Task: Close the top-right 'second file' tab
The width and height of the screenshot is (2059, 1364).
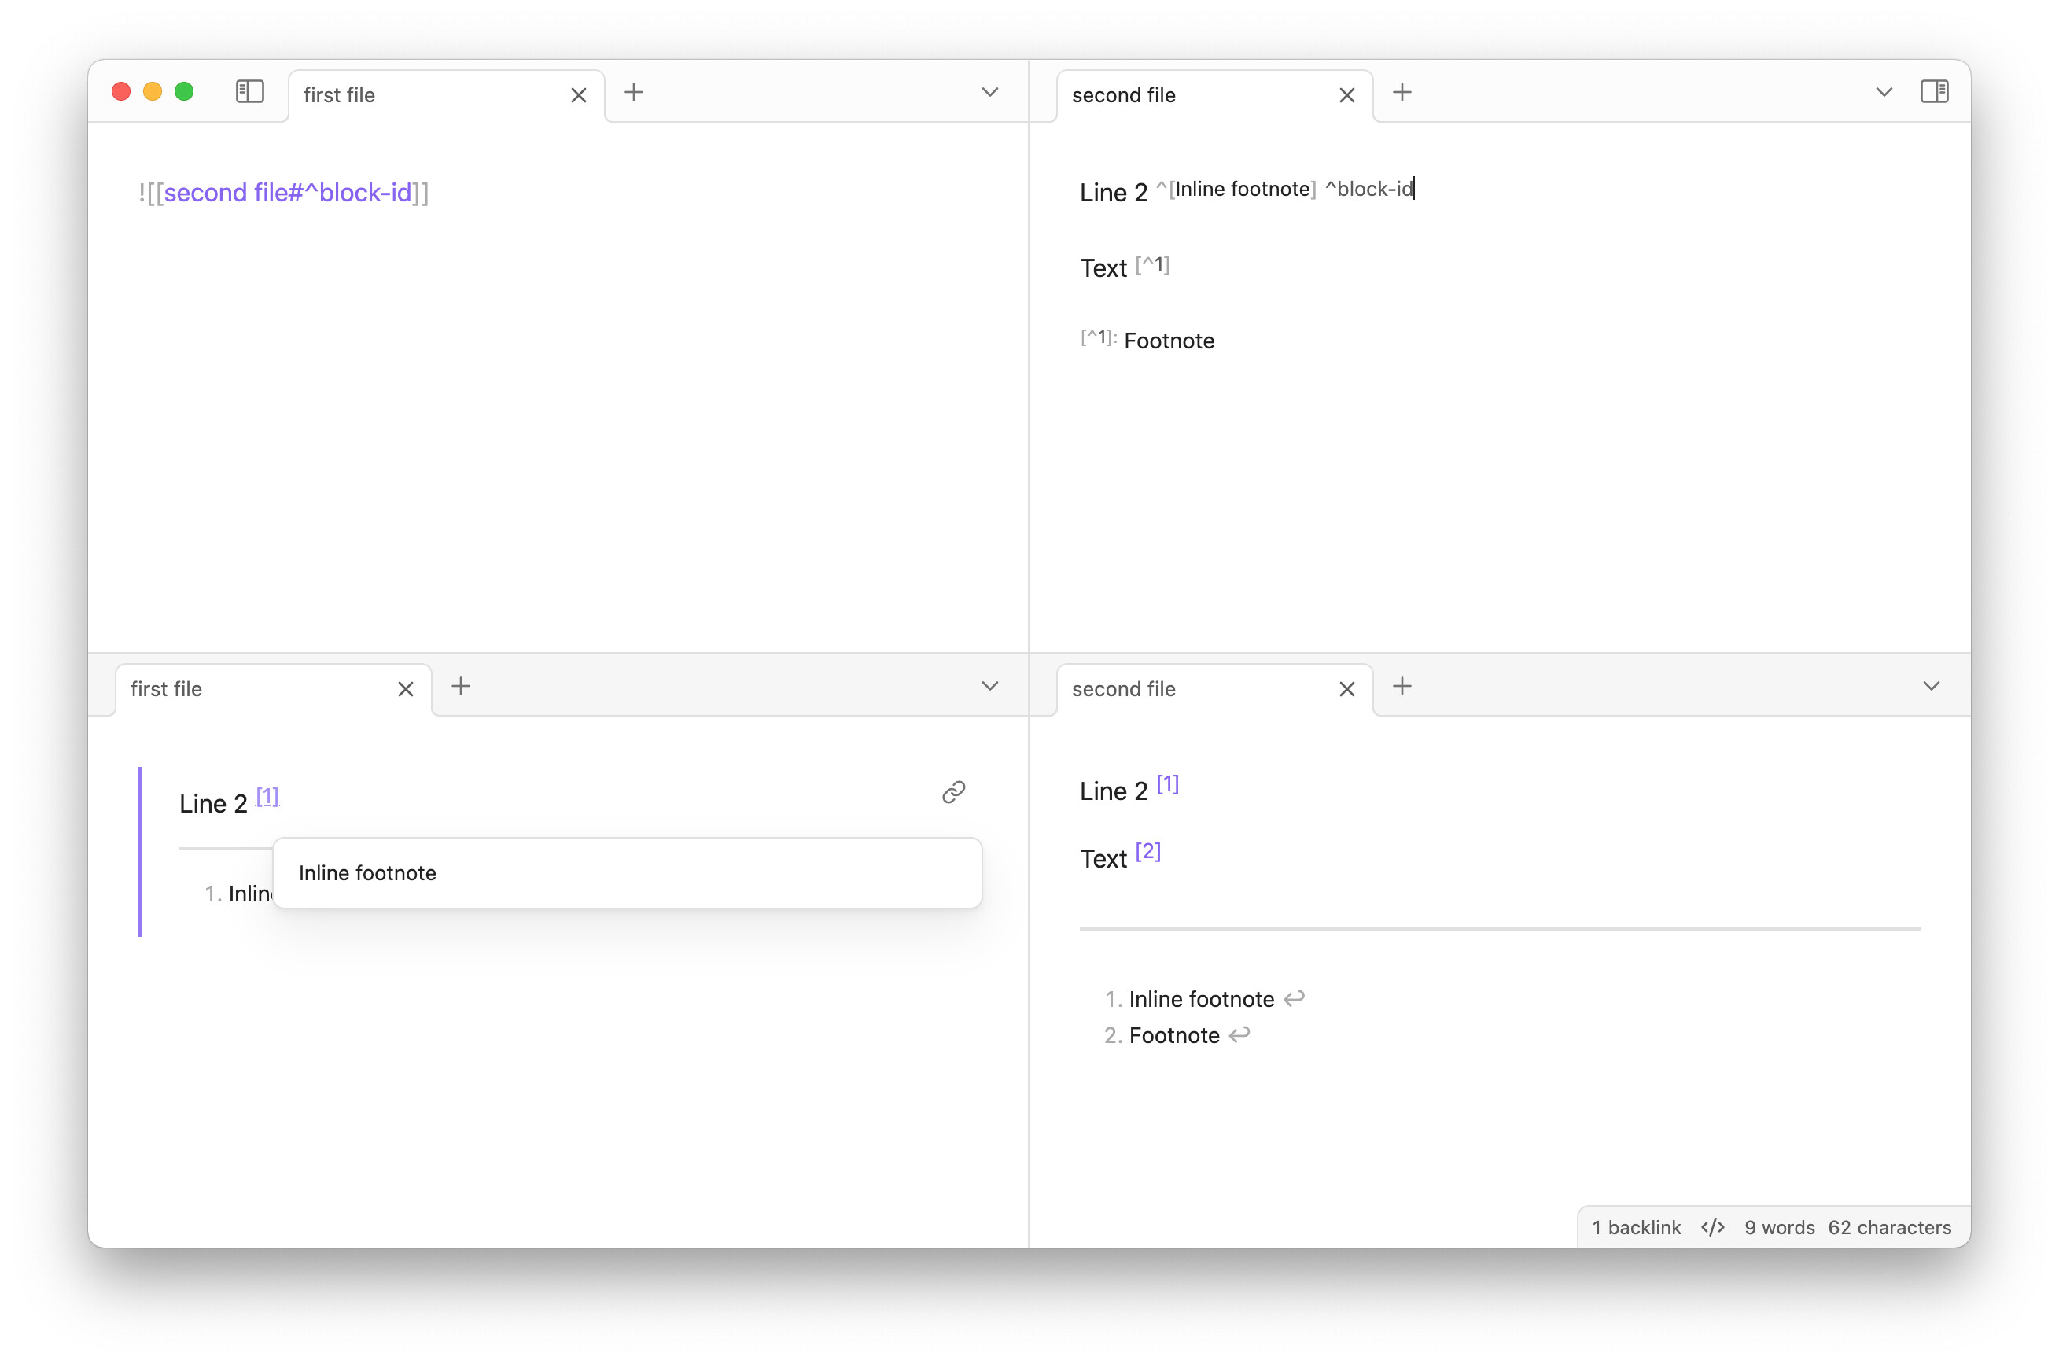Action: (x=1346, y=95)
